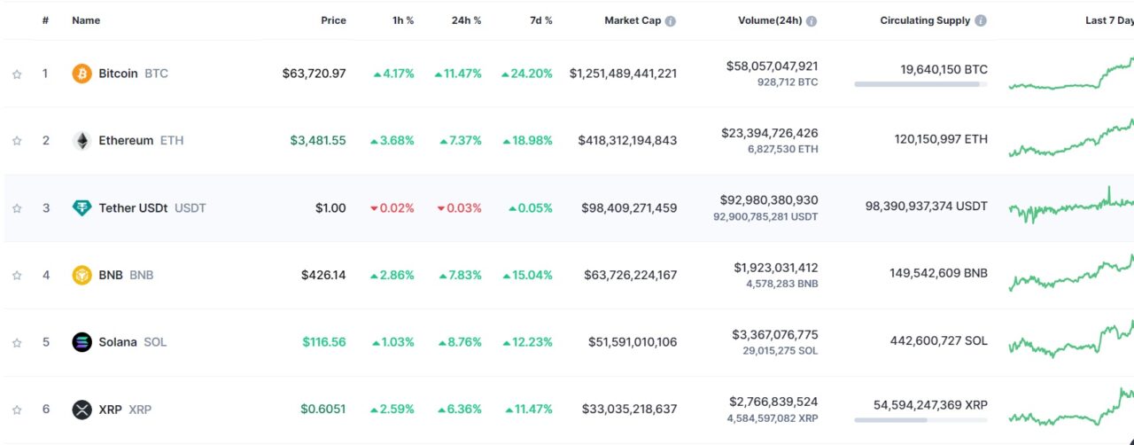
Task: Click the Market Cap info icon
Action: (671, 20)
